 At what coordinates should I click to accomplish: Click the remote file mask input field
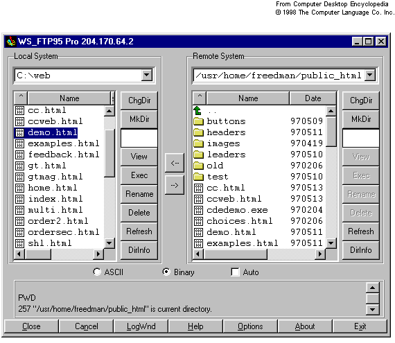(361, 138)
